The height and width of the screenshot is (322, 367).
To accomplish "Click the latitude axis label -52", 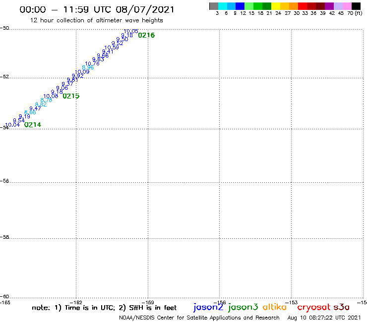I will coord(4,77).
